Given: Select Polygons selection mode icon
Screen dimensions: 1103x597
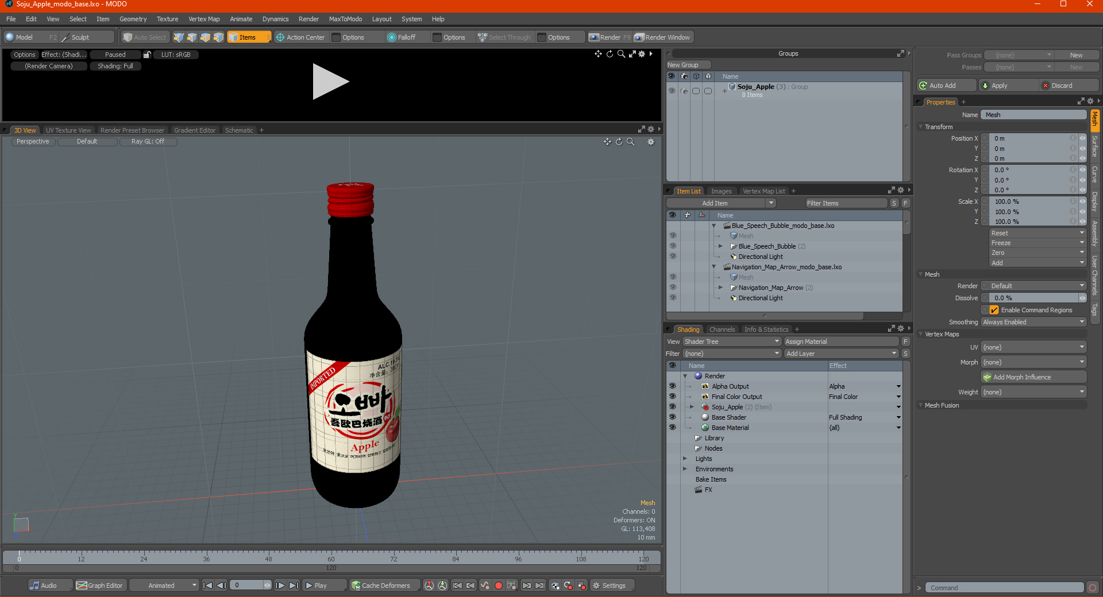Looking at the screenshot, I should pos(205,37).
